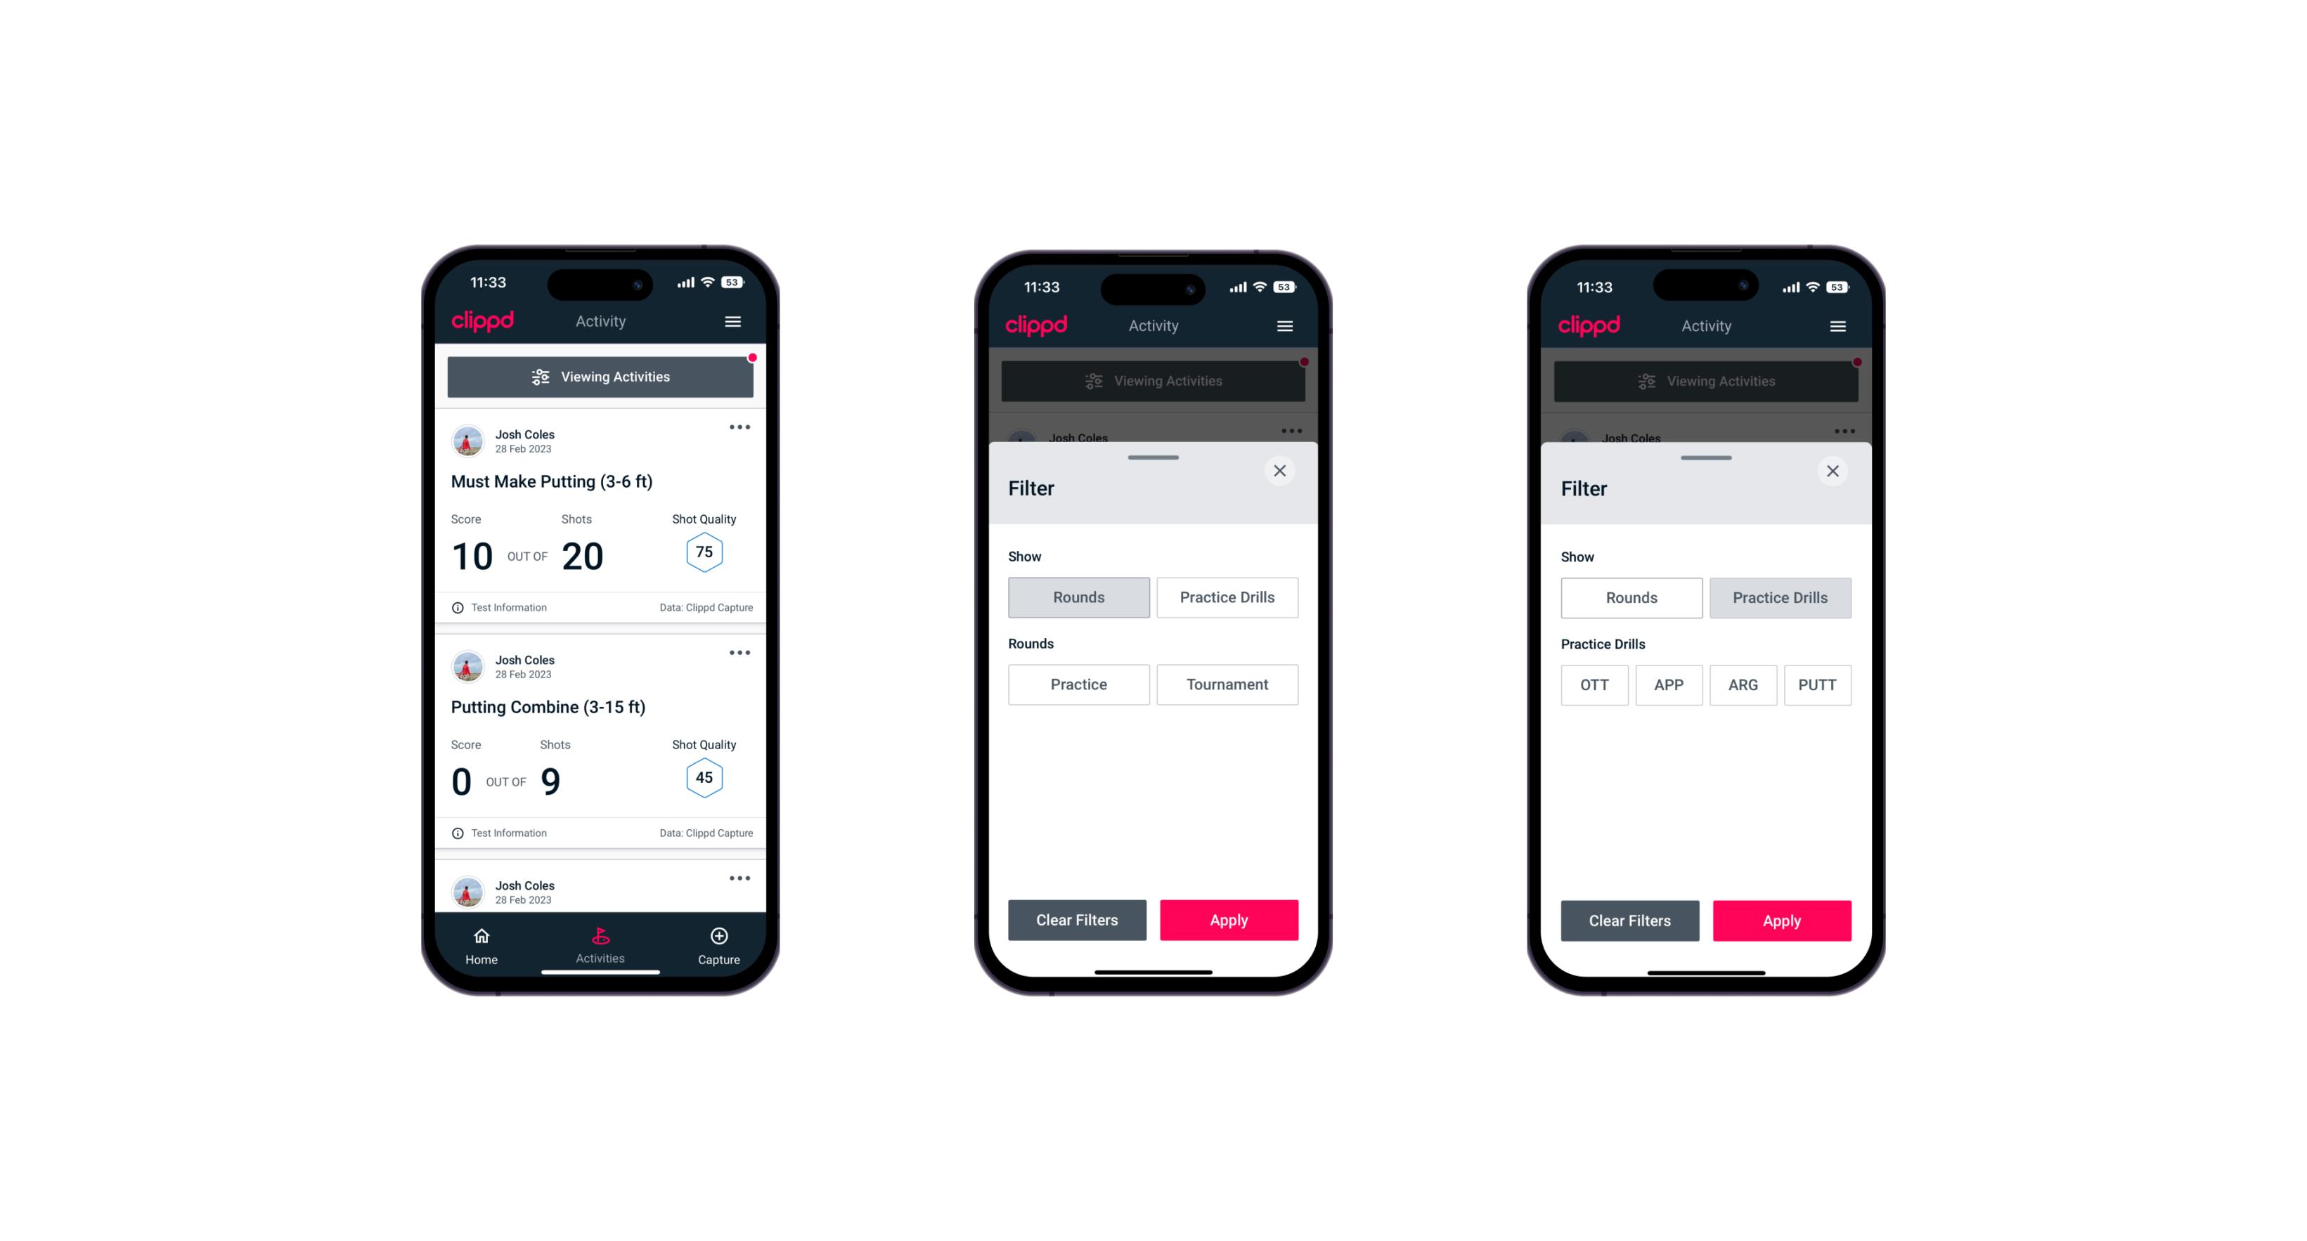
Task: Select the PUTT practice drill filter
Action: [x=1818, y=684]
